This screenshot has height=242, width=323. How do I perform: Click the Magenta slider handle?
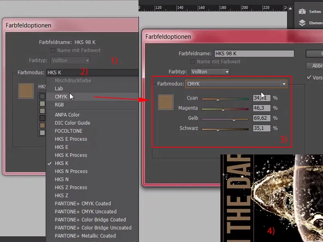click(x=223, y=110)
